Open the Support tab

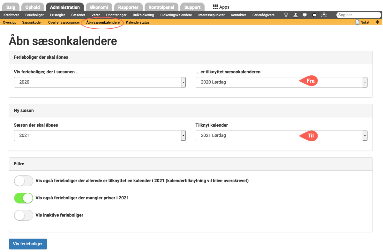point(192,7)
